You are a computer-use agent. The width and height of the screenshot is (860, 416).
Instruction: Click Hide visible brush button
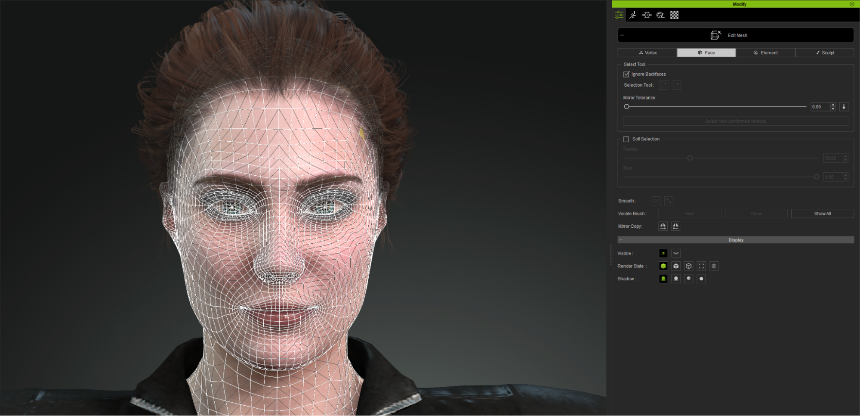(x=690, y=214)
